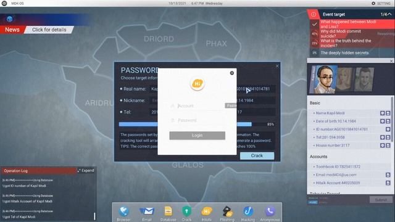Close the Password cracking window
Viewport: 395px width, 222px height.
point(277,66)
